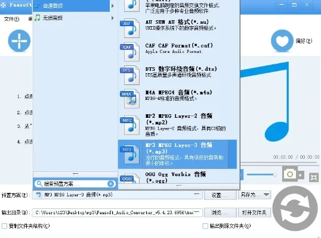Image resolution: width=321 pixels, height=238 pixels.
Task: Click the M4A MPEG4 (*.m4a) title text
Action: coord(178,92)
